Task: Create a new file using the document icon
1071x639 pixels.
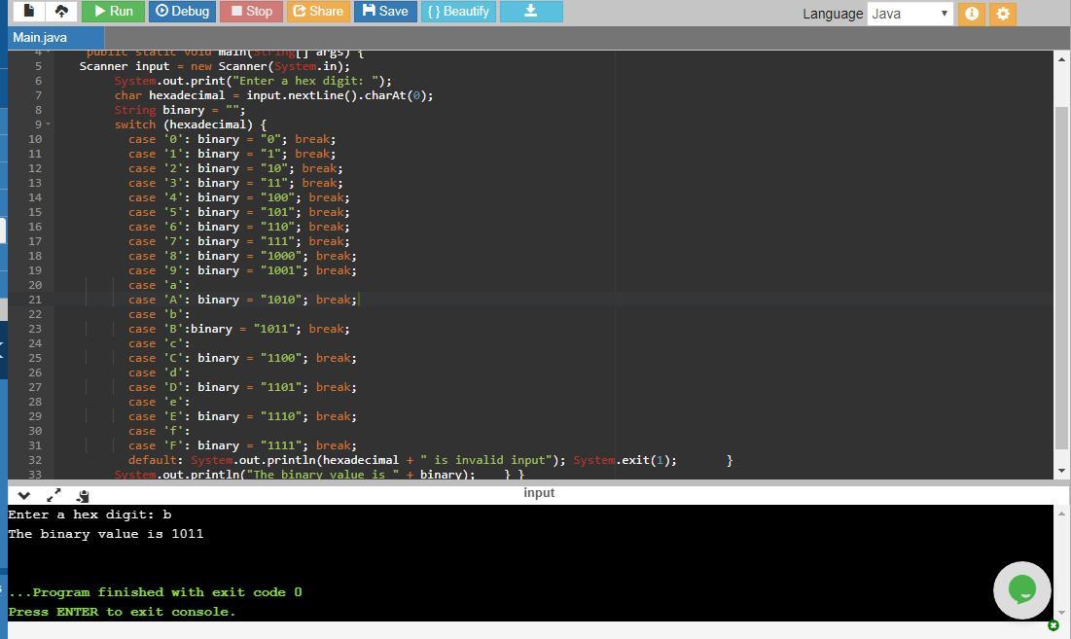Action: 28,11
